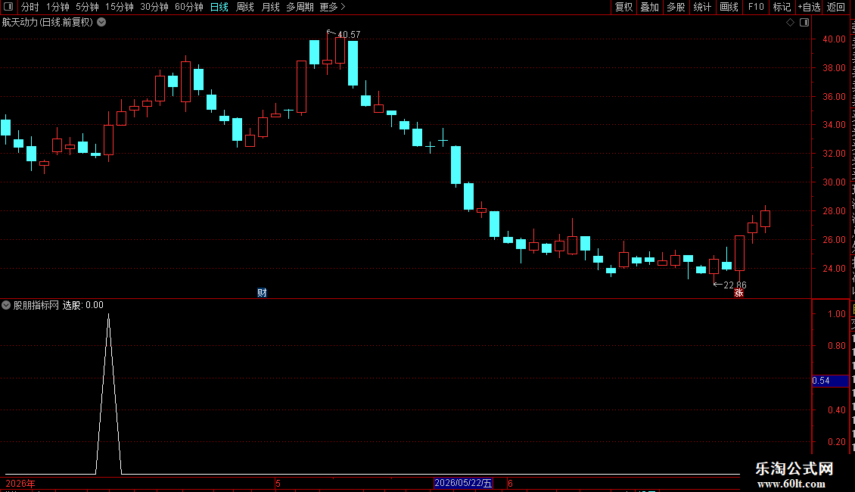Open the 统计 statistics tool
Image resolution: width=855 pixels, height=492 pixels.
tap(702, 7)
